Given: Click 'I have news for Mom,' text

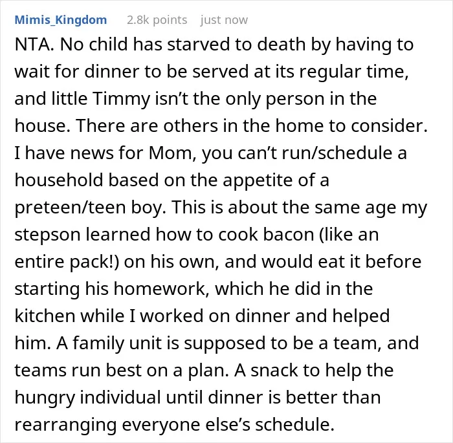Looking at the screenshot, I should click(104, 153).
